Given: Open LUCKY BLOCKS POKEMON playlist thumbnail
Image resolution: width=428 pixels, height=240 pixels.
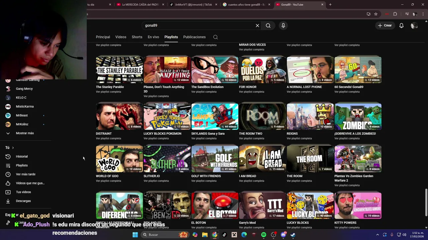Looking at the screenshot, I should tap(167, 116).
